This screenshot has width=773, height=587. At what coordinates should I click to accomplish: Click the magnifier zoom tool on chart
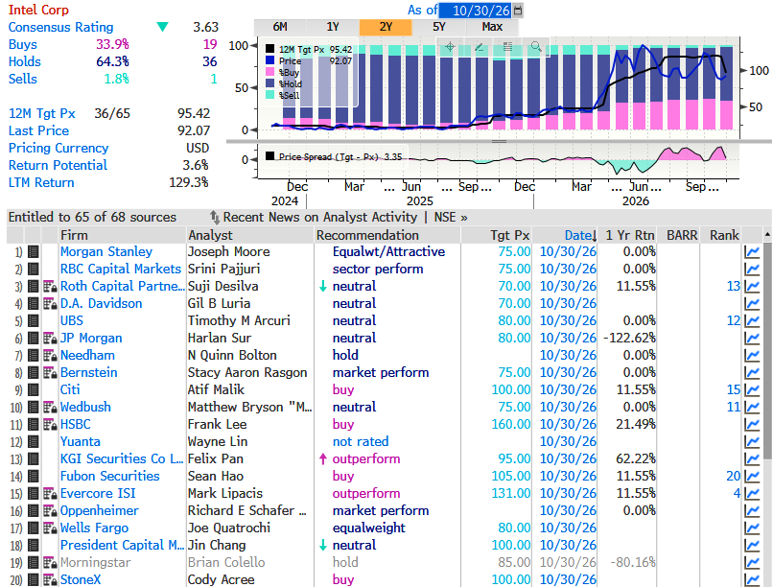click(x=536, y=47)
